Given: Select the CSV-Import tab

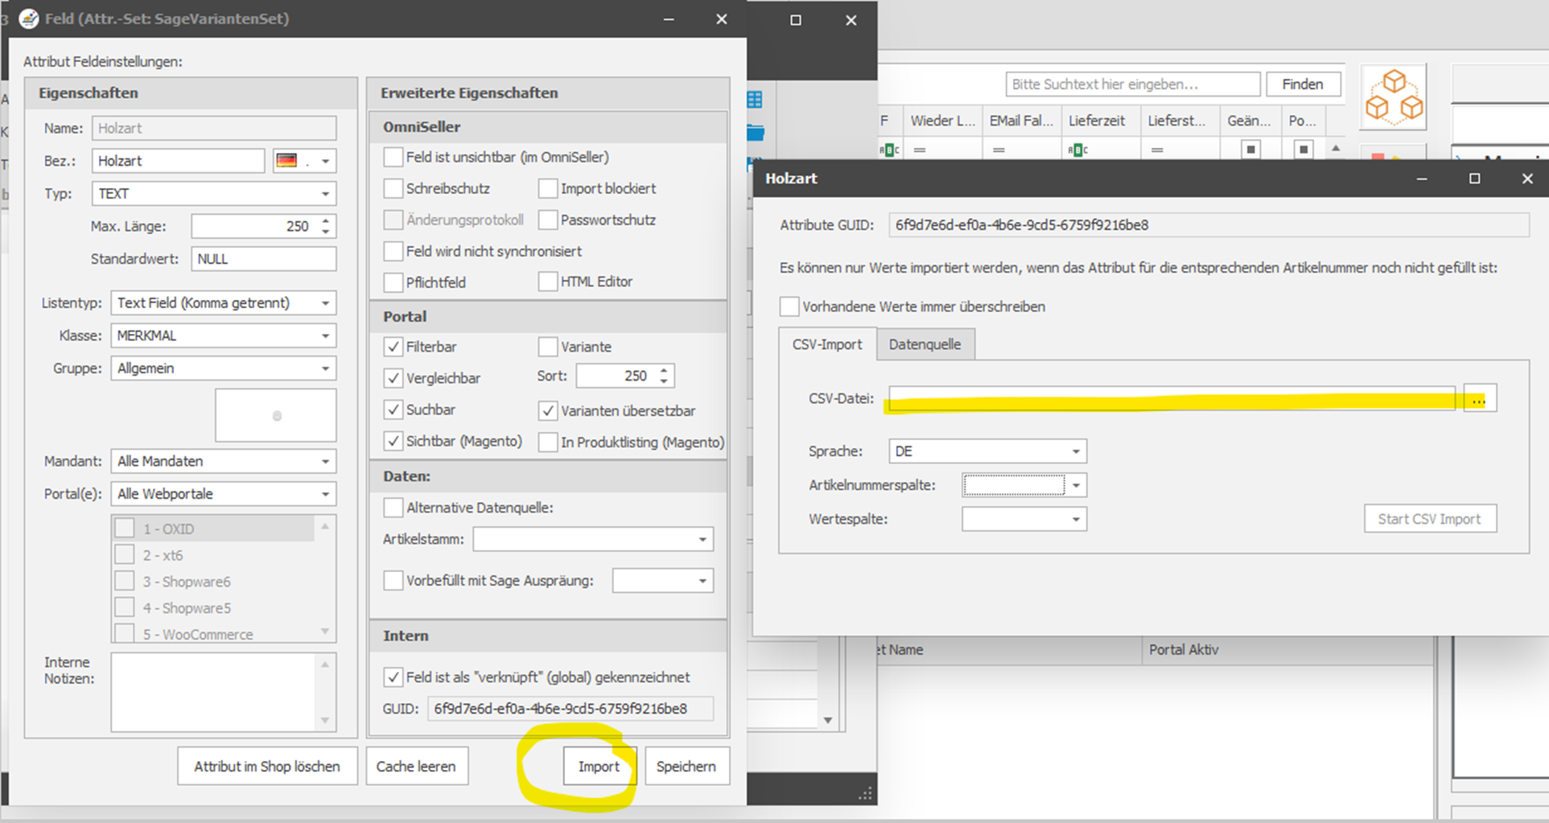Looking at the screenshot, I should click(x=827, y=344).
